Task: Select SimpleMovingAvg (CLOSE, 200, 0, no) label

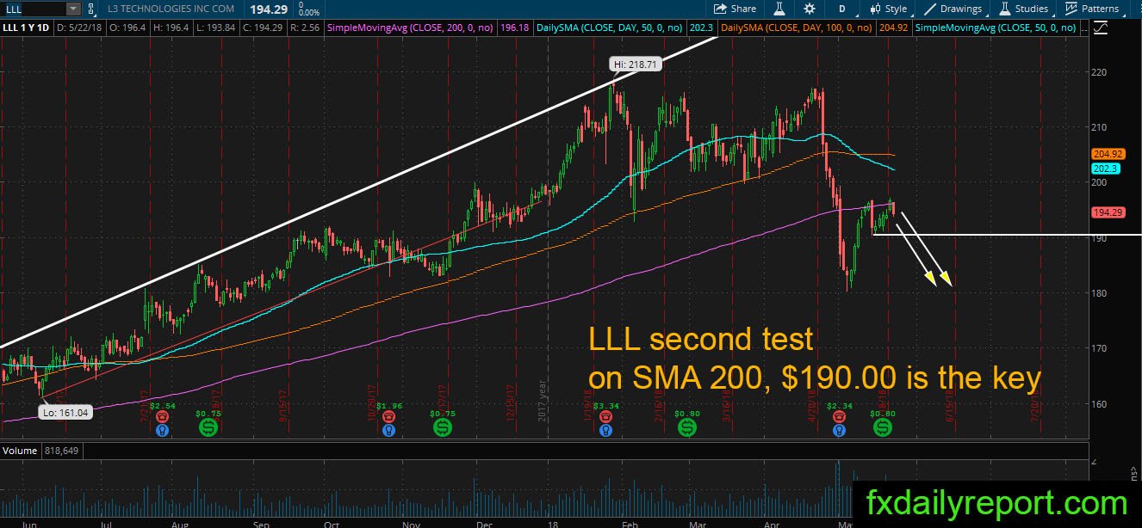Action: tap(410, 28)
